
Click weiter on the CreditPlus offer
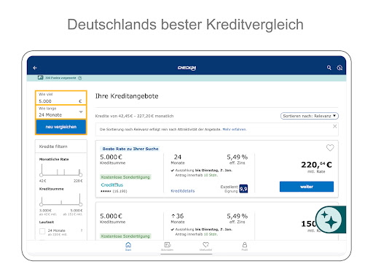[x=307, y=187]
